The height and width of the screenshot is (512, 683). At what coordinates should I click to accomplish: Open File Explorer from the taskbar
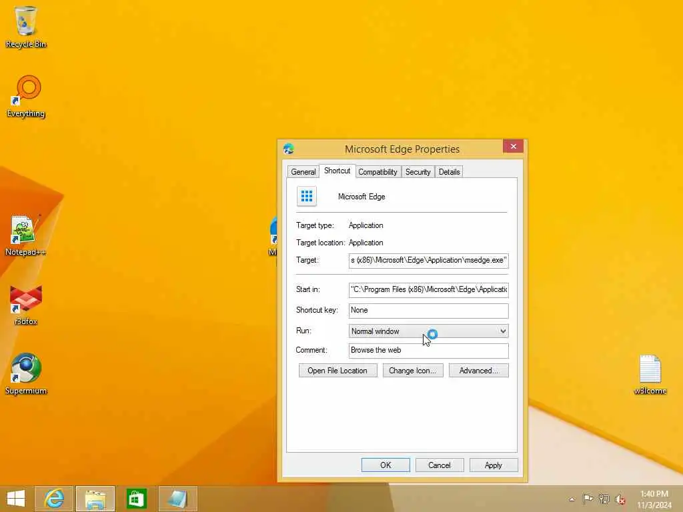click(95, 499)
